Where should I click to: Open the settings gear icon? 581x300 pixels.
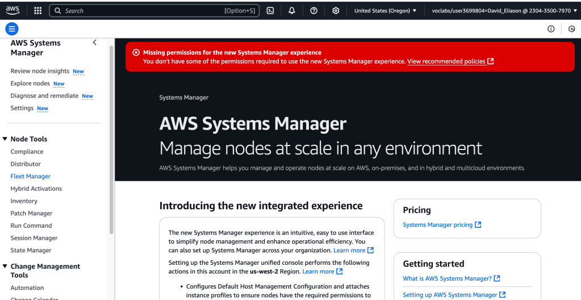[x=336, y=10]
